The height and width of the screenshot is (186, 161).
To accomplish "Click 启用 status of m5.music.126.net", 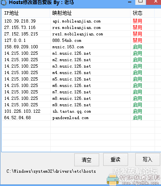I will coord(137,79).
